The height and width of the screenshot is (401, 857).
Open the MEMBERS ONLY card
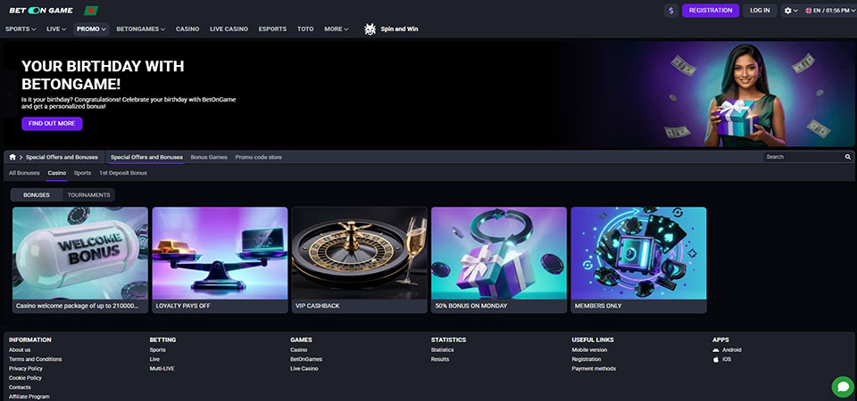[x=639, y=259]
